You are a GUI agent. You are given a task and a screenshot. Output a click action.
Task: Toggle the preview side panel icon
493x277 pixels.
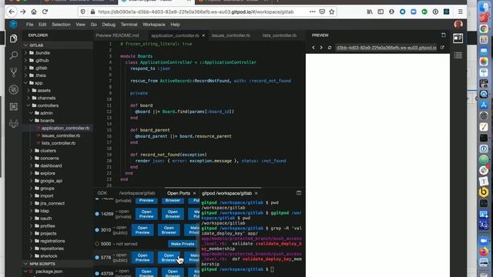point(458,38)
